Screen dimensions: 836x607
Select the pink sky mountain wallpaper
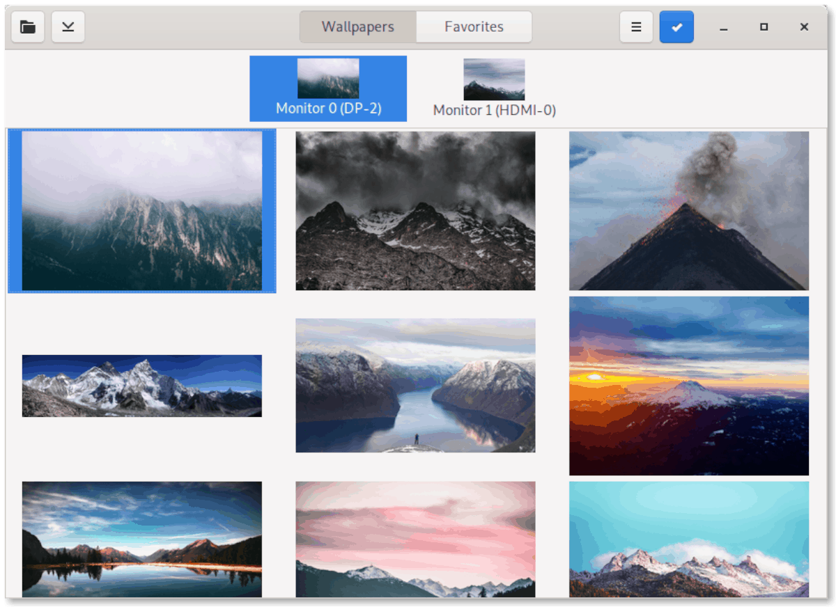415,539
